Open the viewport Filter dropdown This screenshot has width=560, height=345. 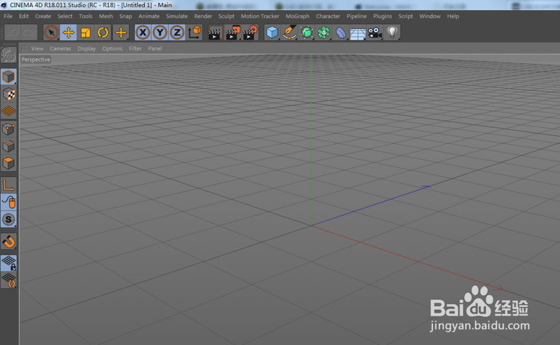135,49
